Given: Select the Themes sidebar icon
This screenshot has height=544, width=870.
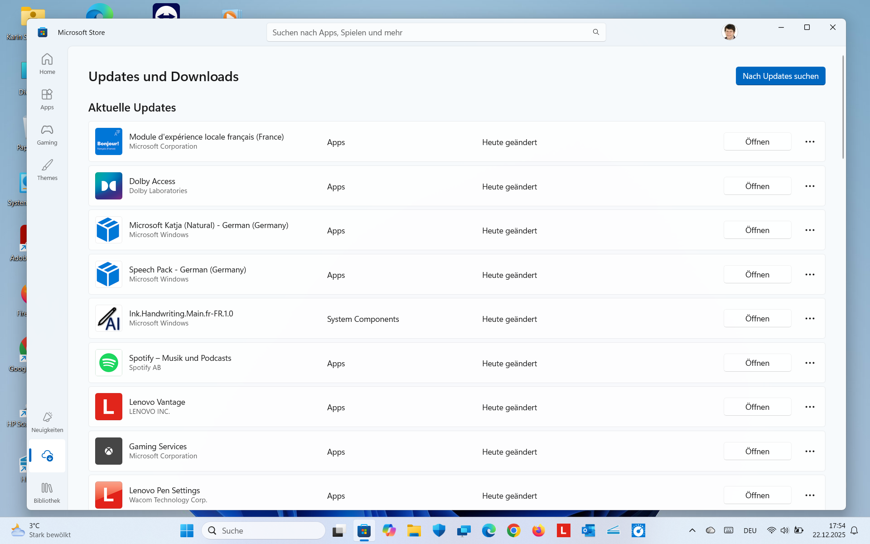Looking at the screenshot, I should point(47,170).
